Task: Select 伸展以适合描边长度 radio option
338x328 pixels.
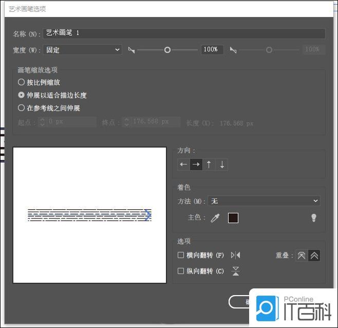Action: [x=21, y=95]
